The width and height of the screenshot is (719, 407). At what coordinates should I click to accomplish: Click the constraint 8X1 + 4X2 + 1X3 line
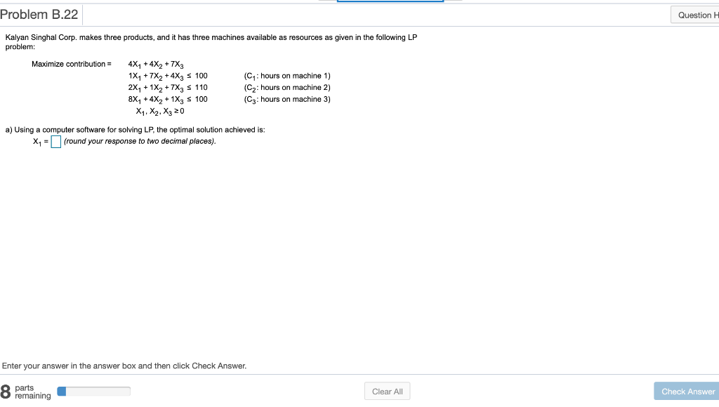coord(167,99)
